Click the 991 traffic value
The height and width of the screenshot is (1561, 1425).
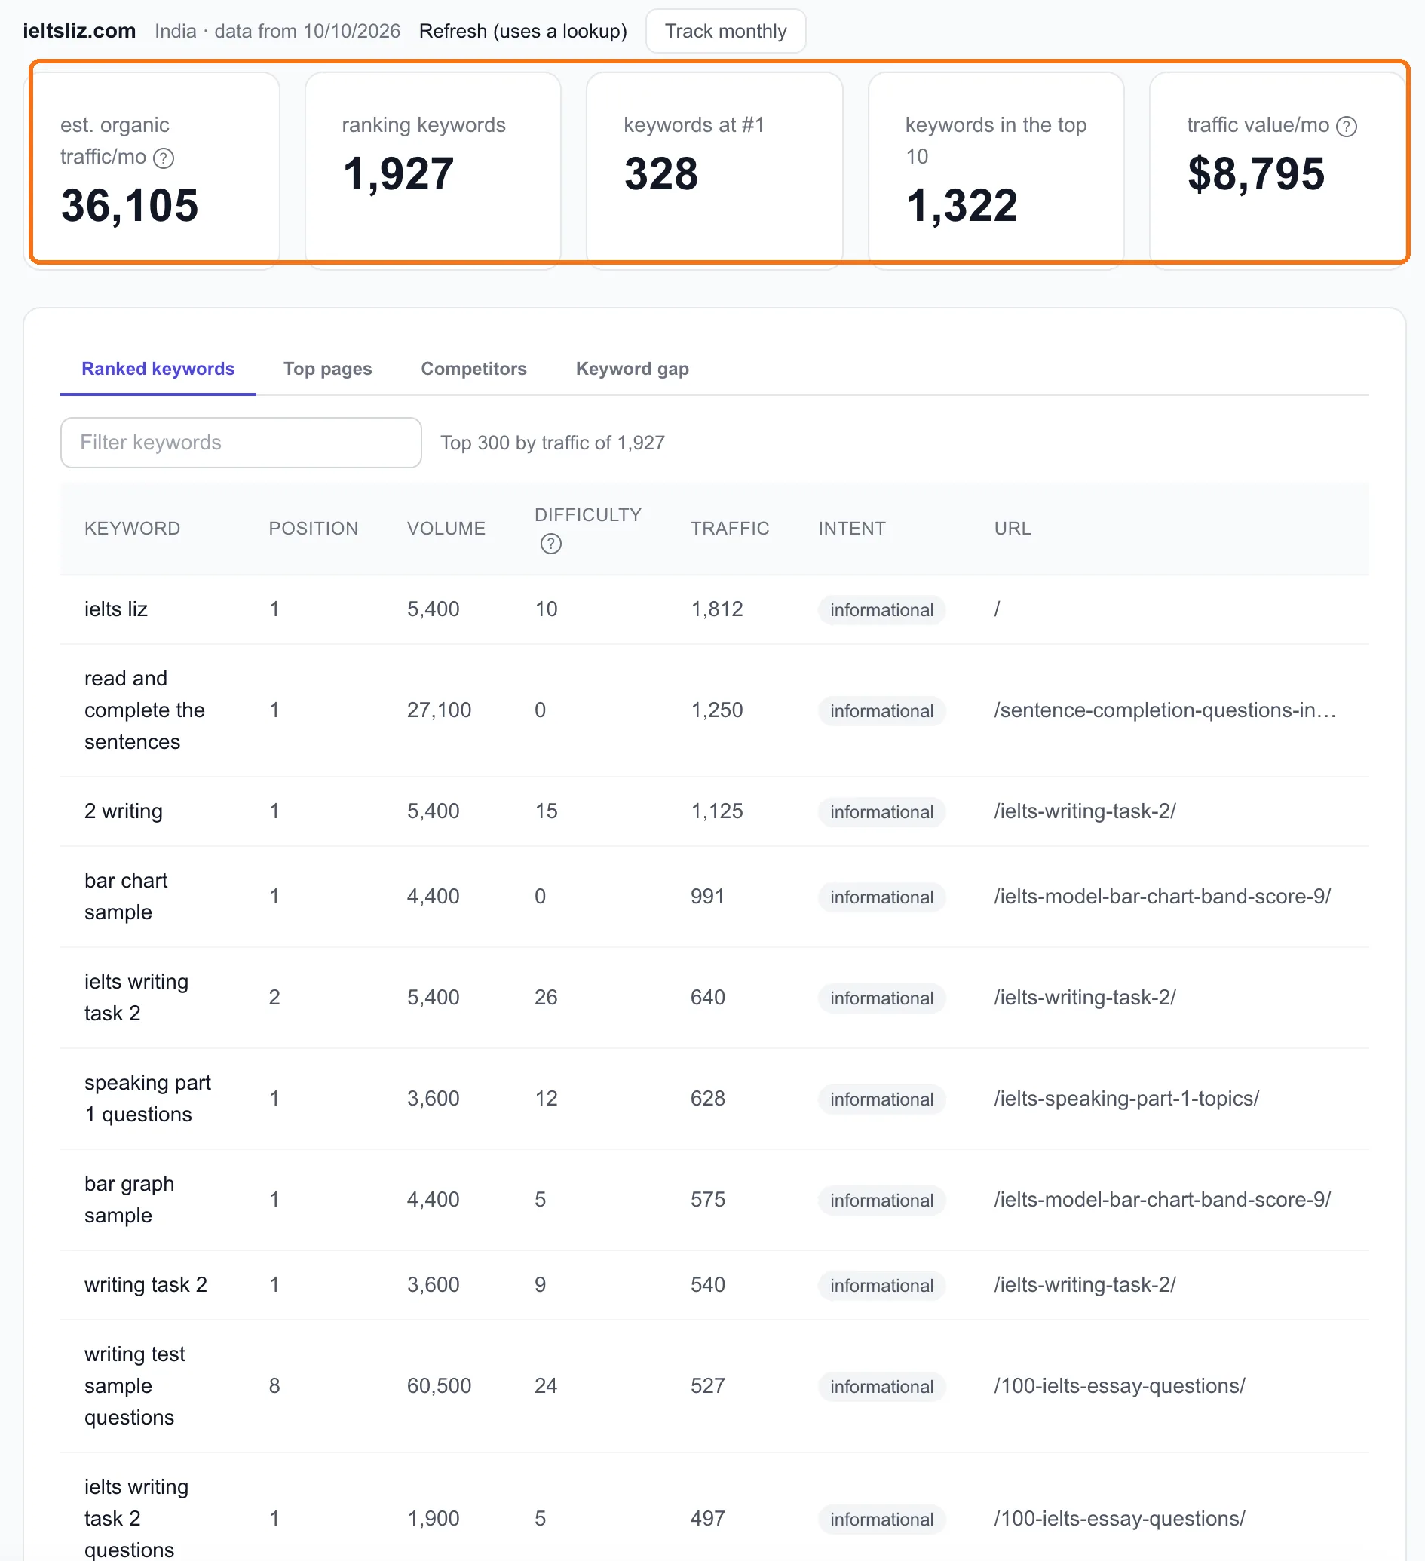pos(706,896)
